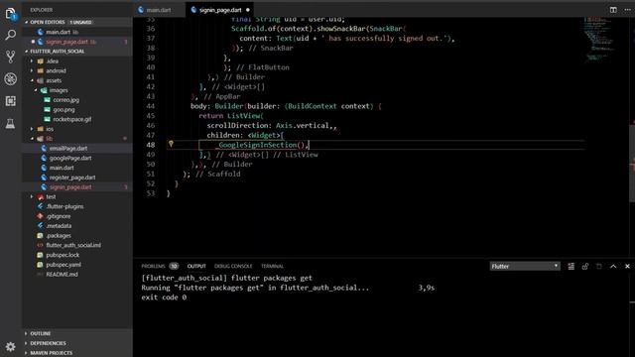Screen dimensions: 635x357
Task: Open main.dart in Open Editors list
Action: pyautogui.click(x=77, y=32)
